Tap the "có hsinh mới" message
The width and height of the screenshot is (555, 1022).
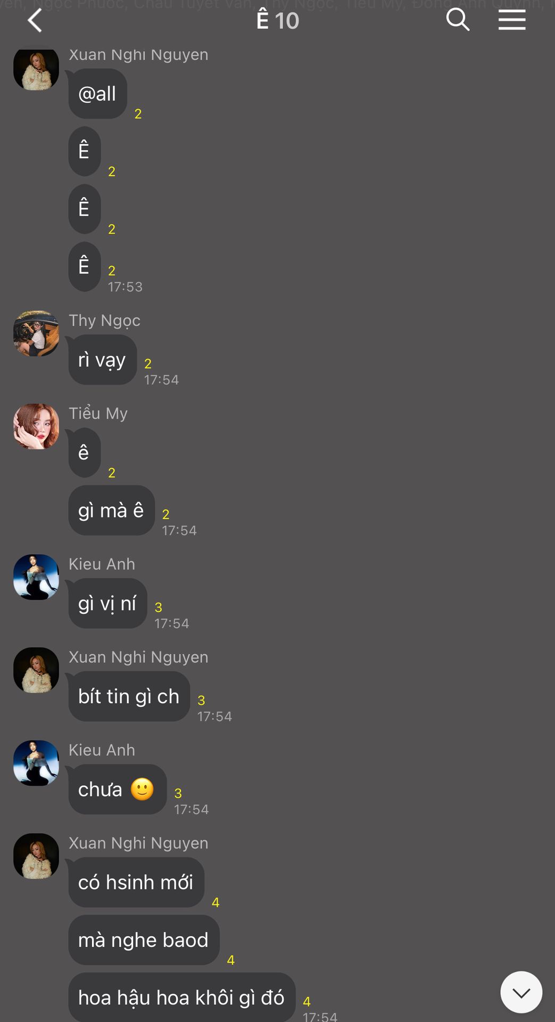tap(136, 883)
